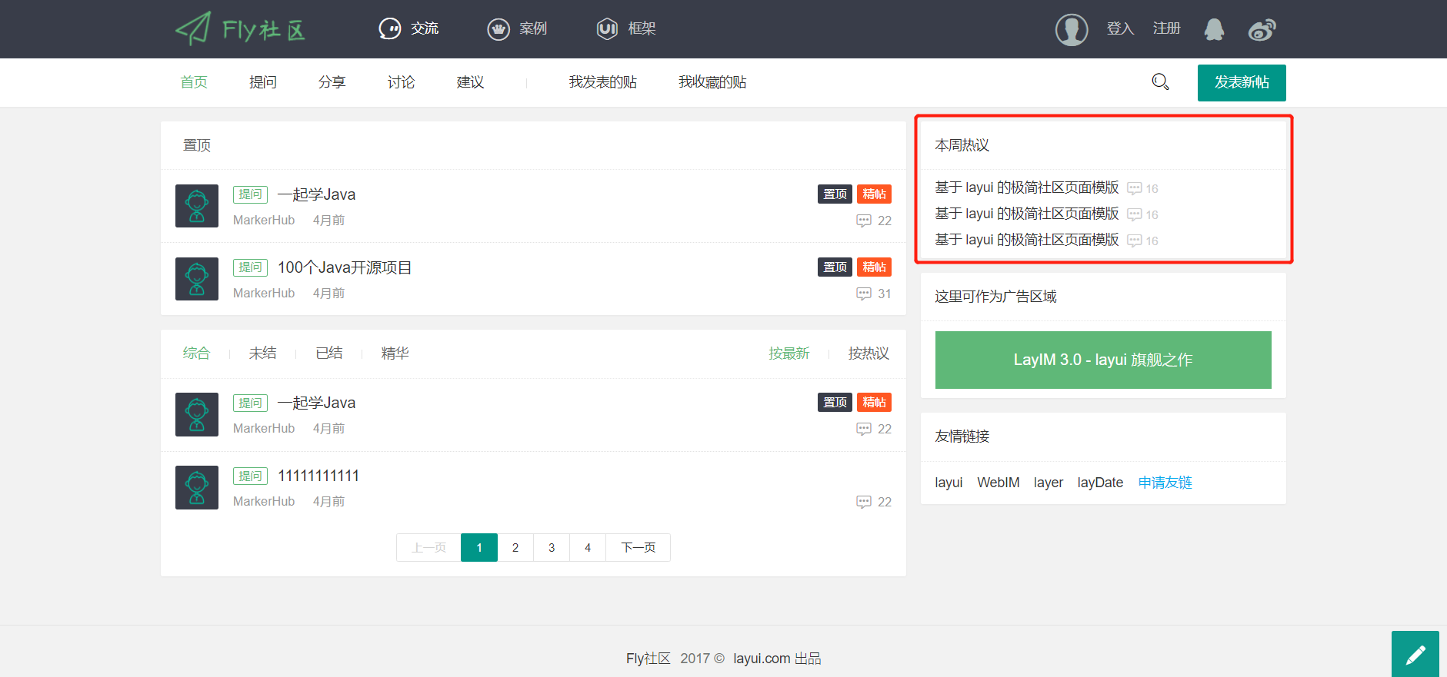Sort posts 按热议
Image resolution: width=1447 pixels, height=677 pixels.
(869, 353)
